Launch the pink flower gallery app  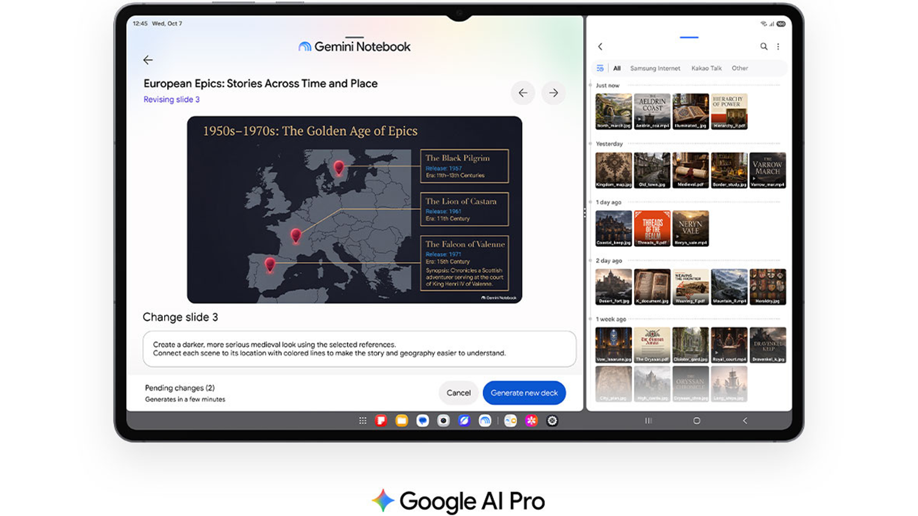pyautogui.click(x=531, y=421)
